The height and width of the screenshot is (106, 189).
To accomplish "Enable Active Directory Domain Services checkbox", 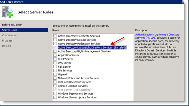I will tap(55, 40).
